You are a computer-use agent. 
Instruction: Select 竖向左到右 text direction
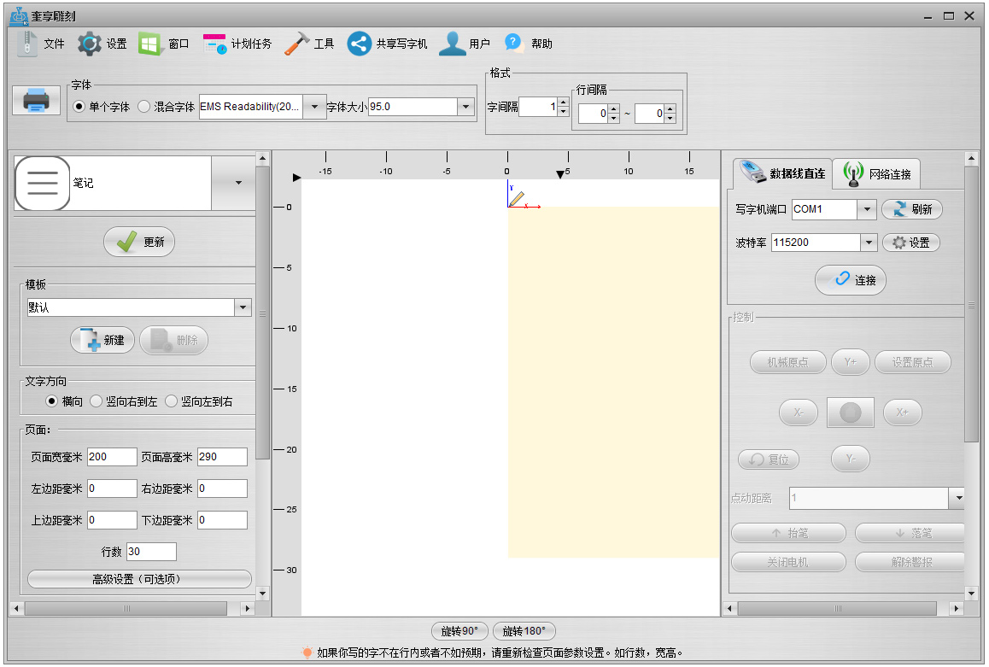(x=172, y=401)
